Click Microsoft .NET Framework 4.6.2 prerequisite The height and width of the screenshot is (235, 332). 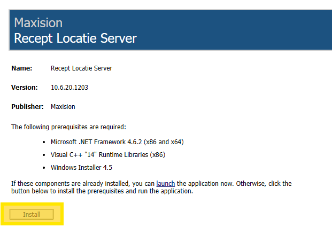point(117,142)
